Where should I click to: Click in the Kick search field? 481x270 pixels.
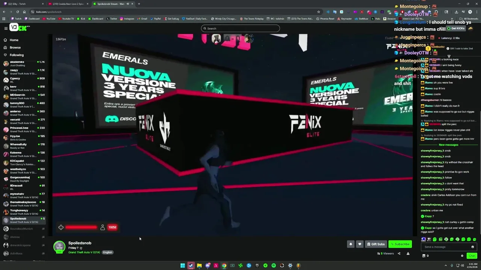(240, 28)
